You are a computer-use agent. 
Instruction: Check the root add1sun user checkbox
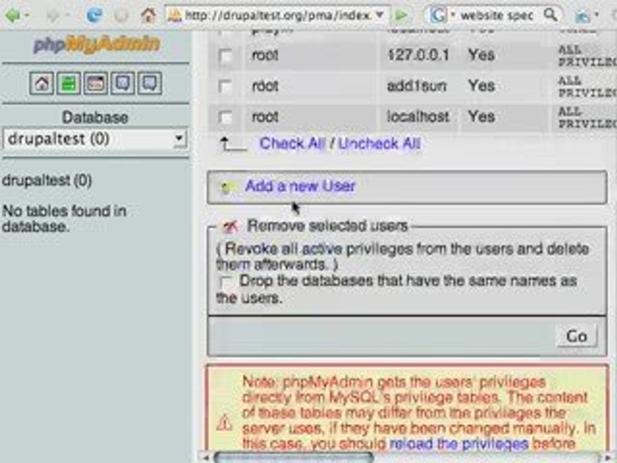pos(226,87)
